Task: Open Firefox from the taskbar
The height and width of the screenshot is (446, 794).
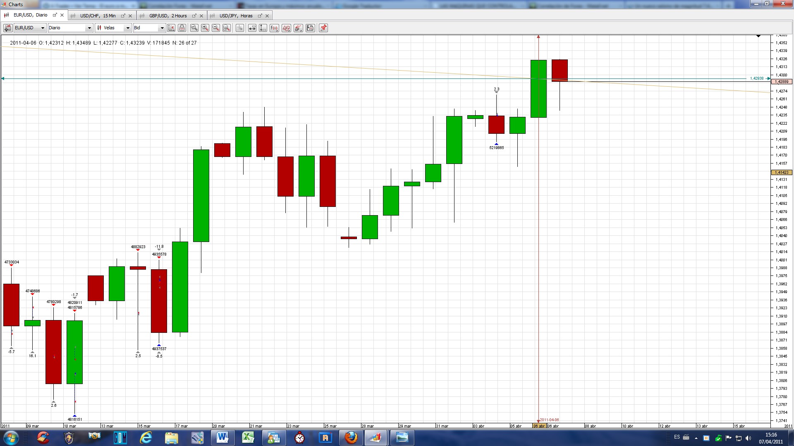Action: pos(351,437)
